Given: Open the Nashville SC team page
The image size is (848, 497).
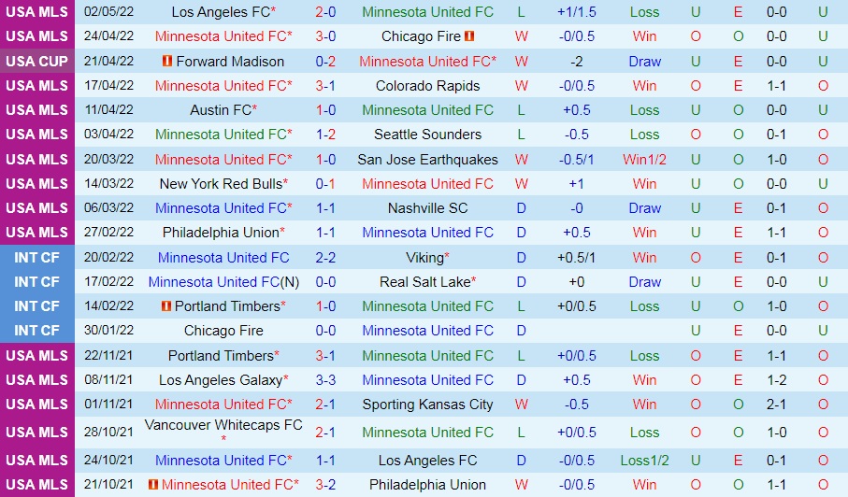Looking at the screenshot, I should point(427,207).
